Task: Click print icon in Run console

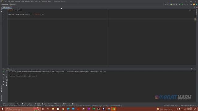Action: (7, 83)
